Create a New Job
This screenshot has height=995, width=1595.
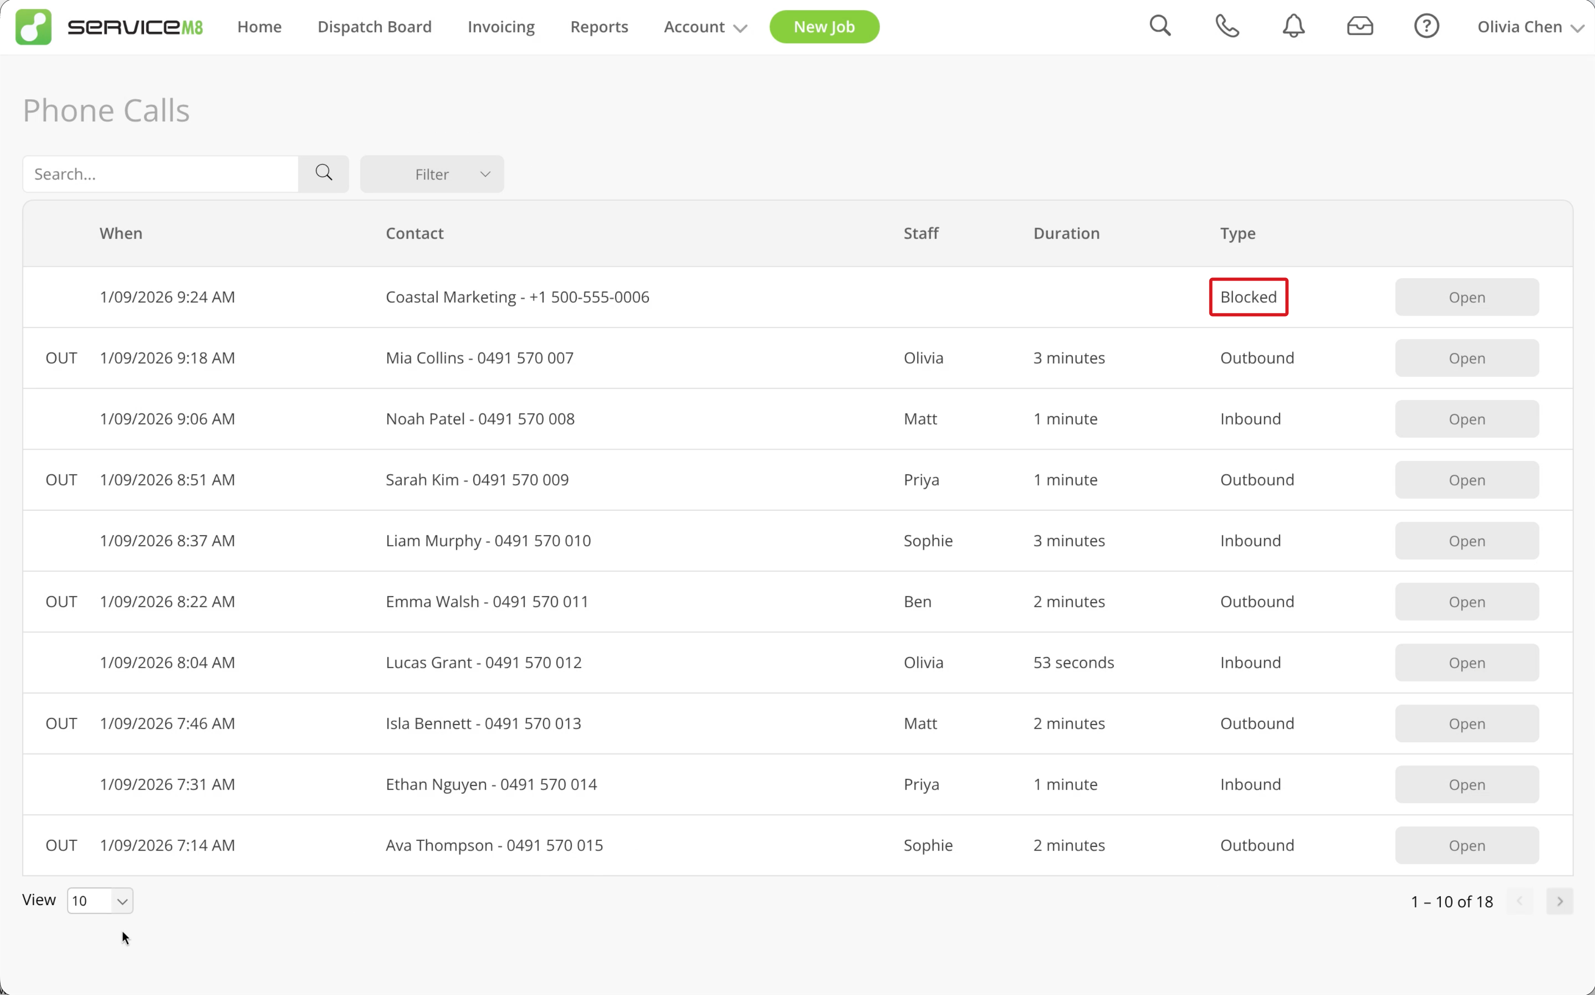pos(824,27)
